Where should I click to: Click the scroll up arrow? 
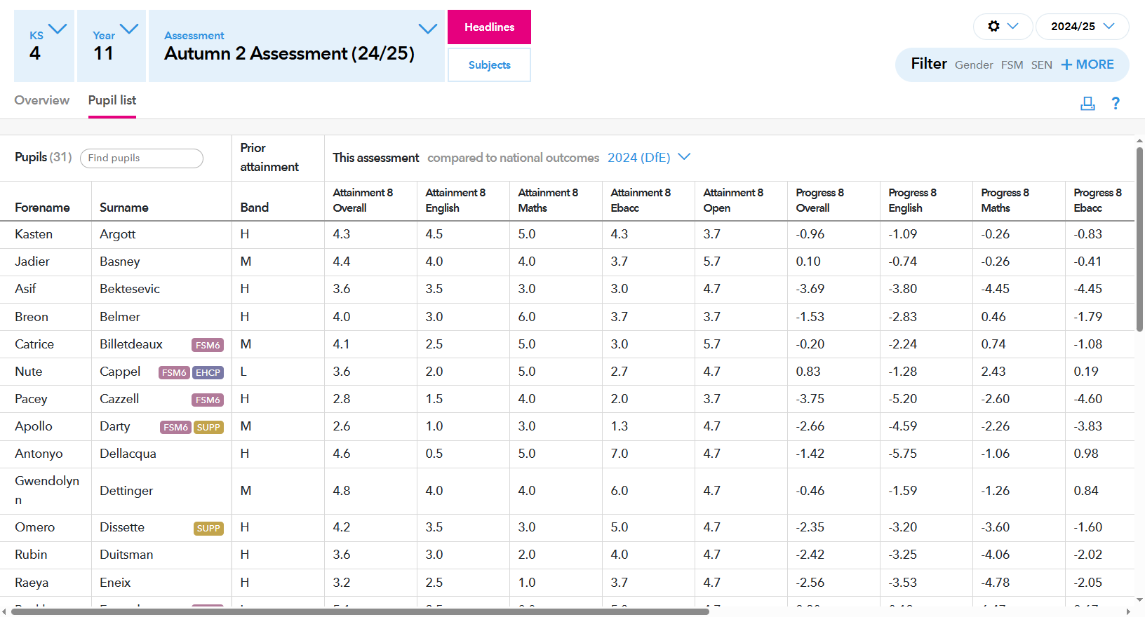click(1139, 141)
